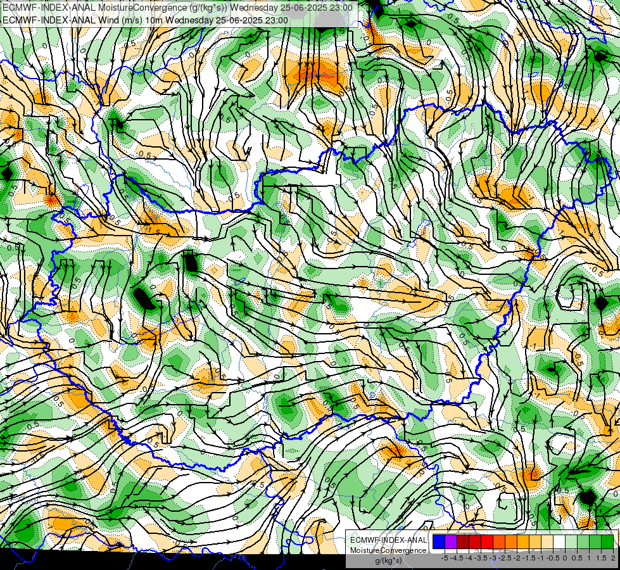Choose the legend swatch between -2.5 and -2

pos(499,542)
